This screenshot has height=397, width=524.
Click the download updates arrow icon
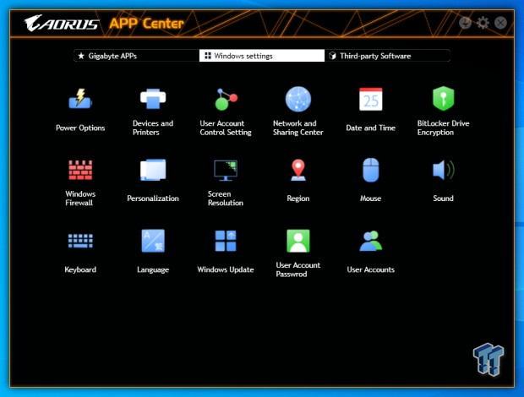click(x=465, y=23)
